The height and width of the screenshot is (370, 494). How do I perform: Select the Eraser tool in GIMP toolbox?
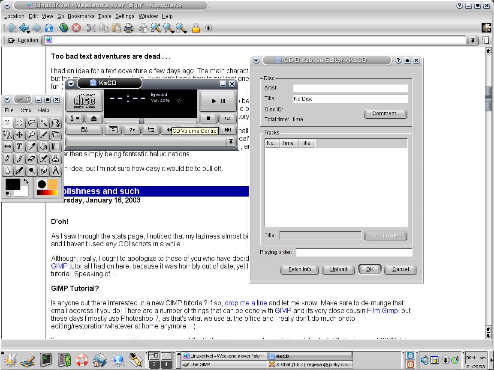tap(31, 158)
